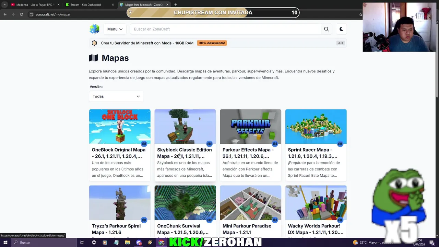This screenshot has height=247, width=439.
Task: Open notification center icon
Action: coord(432,243)
